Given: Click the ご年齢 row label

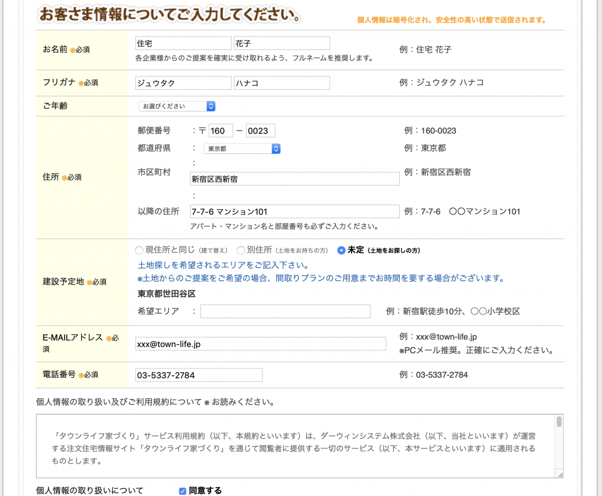Looking at the screenshot, I should 55,106.
